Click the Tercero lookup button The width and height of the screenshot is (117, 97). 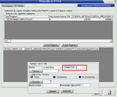(x=36, y=71)
